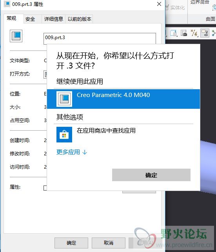Expand 更多应用 link
Screen dimensions: 216x252
(x=72, y=152)
